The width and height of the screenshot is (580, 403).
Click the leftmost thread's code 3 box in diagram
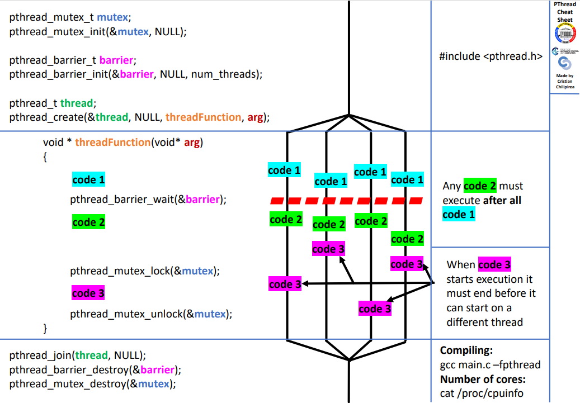tap(285, 285)
